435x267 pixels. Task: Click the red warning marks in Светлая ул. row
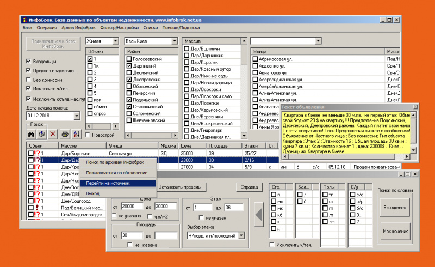tap(38, 154)
